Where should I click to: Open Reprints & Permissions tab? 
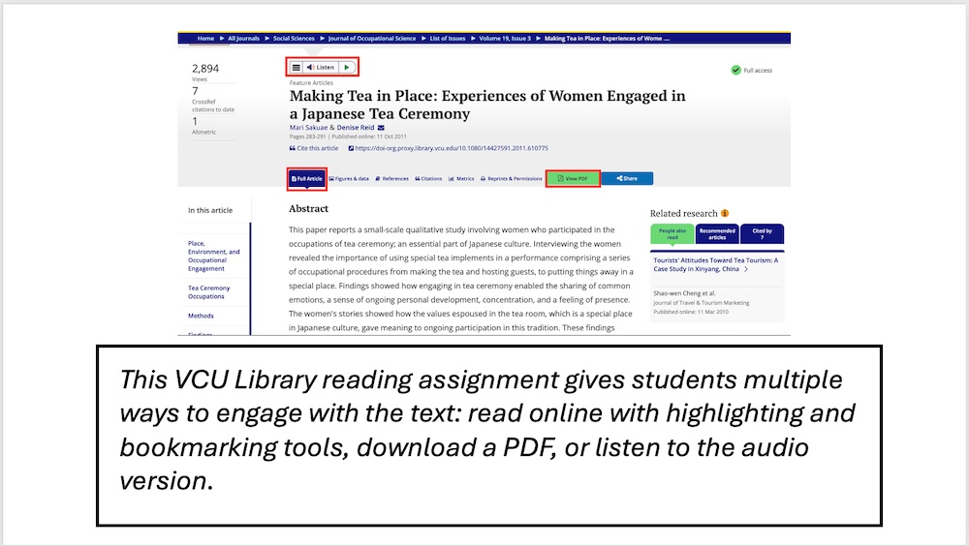tap(512, 178)
